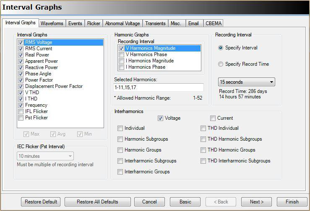Screen dimensions: 310x211
Task: Uncheck the I THD checkbox
Action: [x=21, y=99]
